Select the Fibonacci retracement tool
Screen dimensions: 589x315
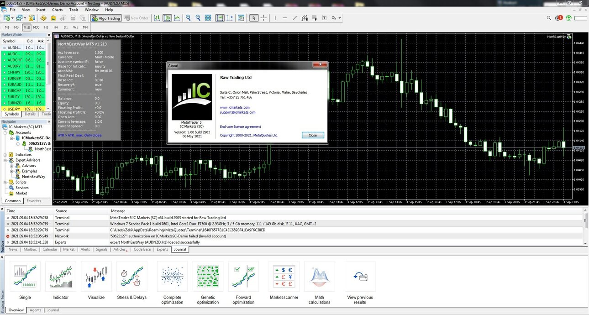pos(314,18)
